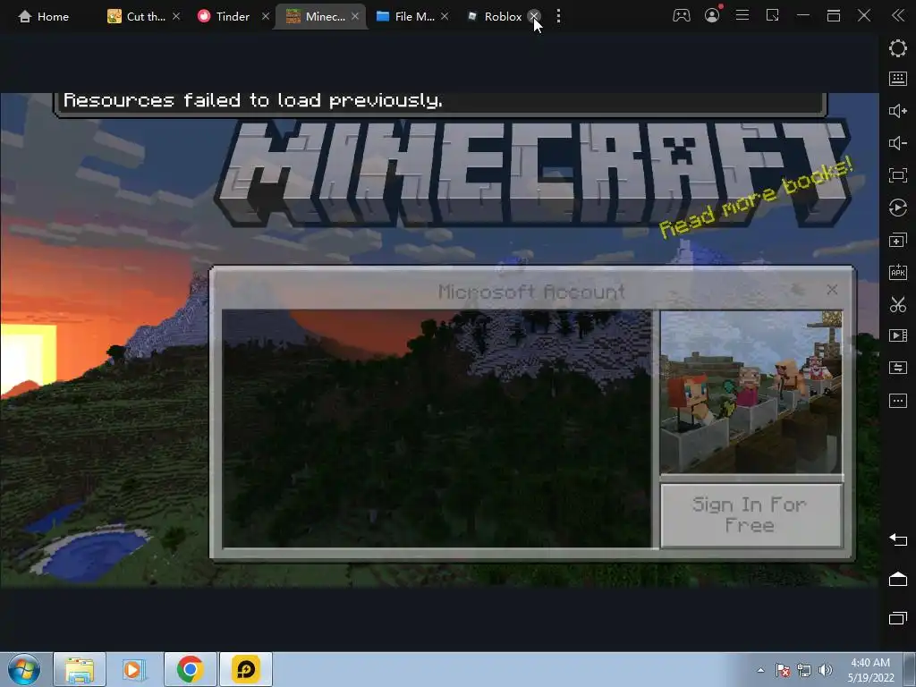Open the Home tab
916x687 pixels.
[44, 16]
